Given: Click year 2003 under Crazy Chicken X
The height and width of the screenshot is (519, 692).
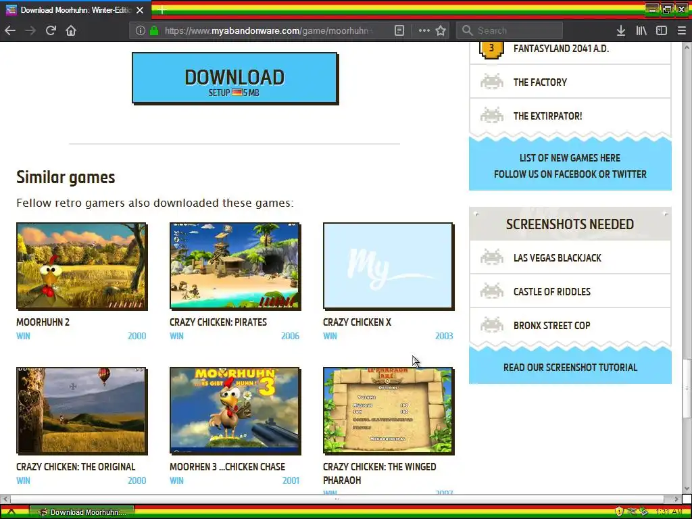Looking at the screenshot, I should coord(444,336).
